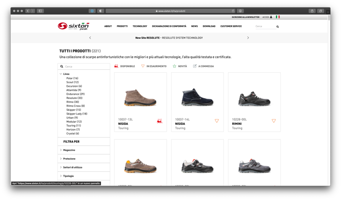Click Safari back navigation button

click(x=28, y=11)
